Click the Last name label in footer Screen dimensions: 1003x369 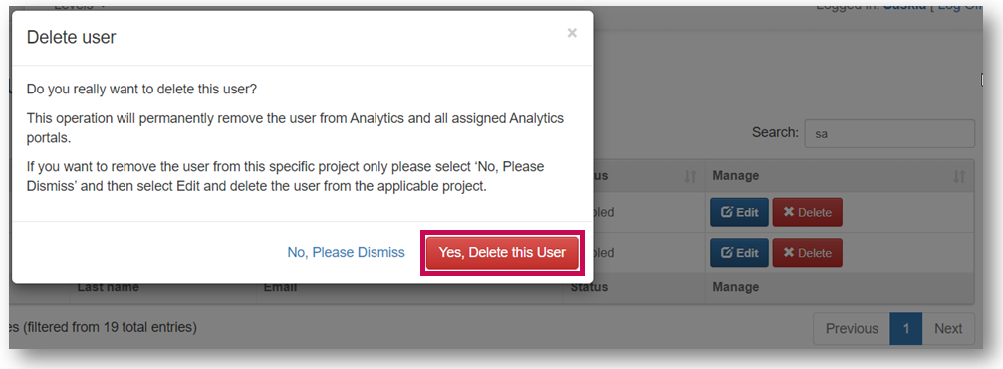(109, 287)
